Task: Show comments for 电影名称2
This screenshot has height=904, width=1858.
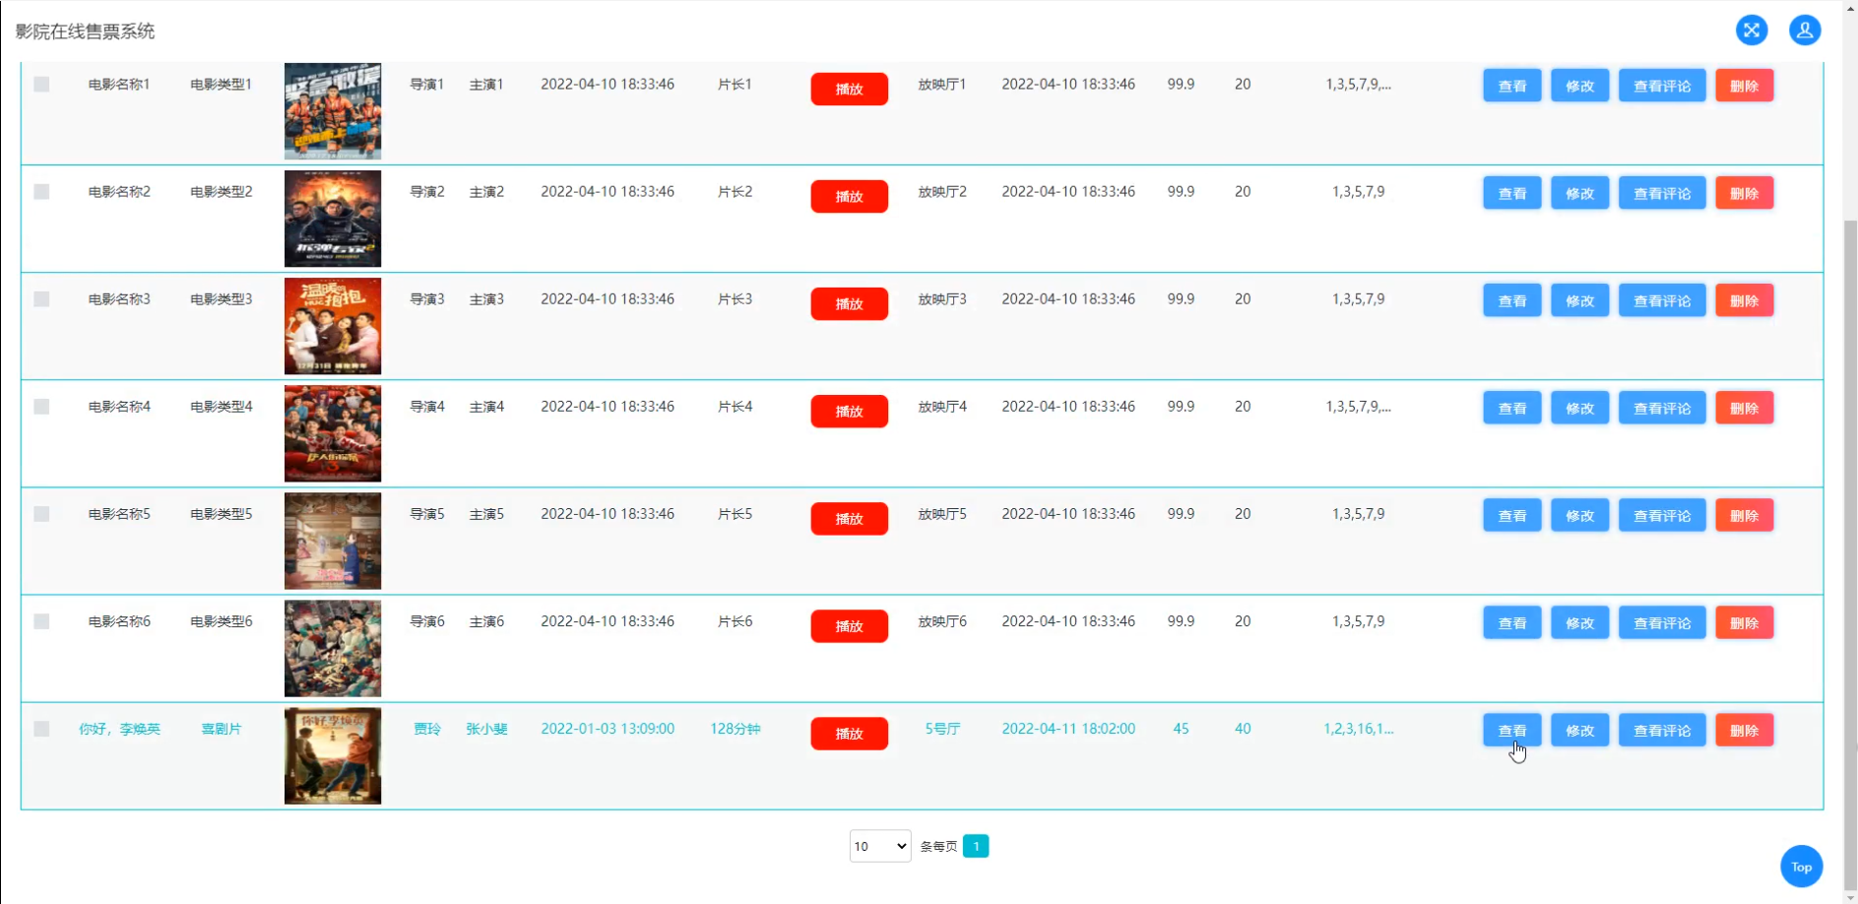Action: coord(1662,193)
